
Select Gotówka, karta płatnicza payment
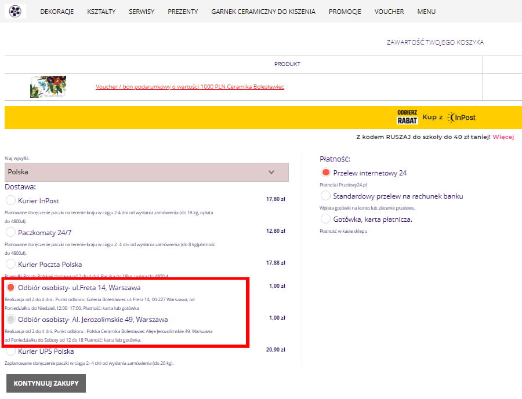[325, 219]
